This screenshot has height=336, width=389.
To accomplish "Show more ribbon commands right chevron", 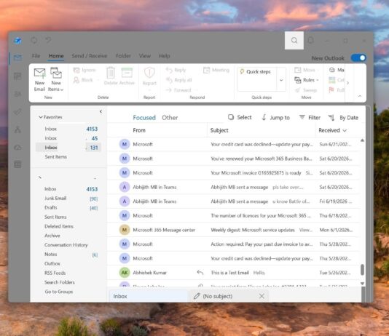I will [x=347, y=83].
